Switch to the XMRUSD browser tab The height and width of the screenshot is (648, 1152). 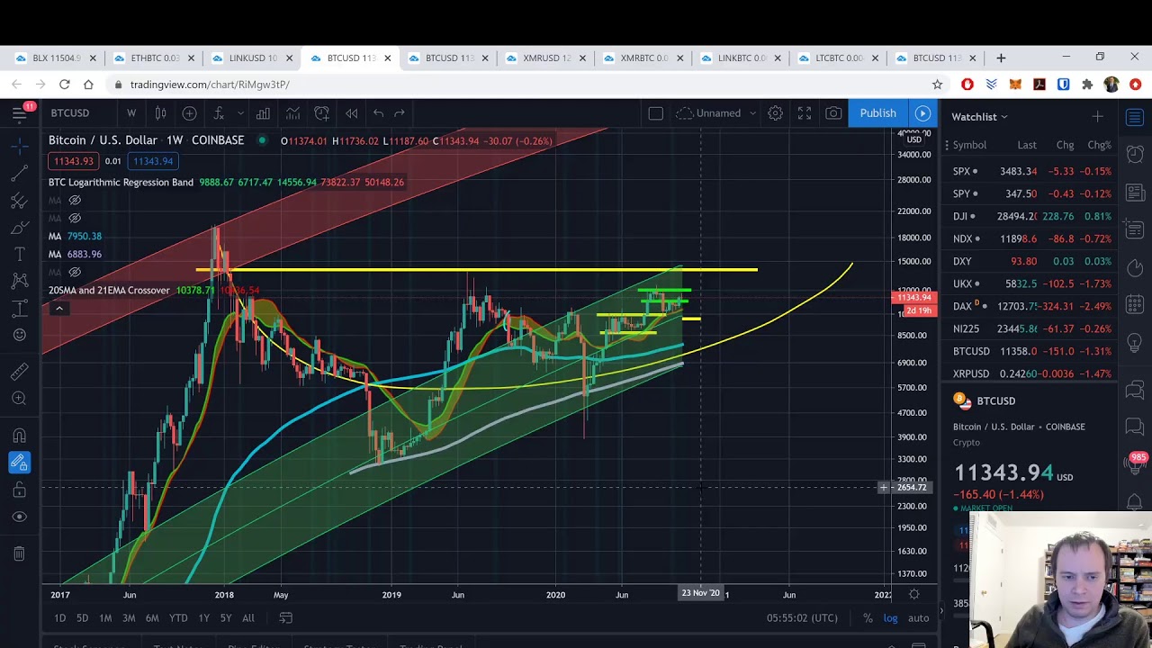[544, 58]
